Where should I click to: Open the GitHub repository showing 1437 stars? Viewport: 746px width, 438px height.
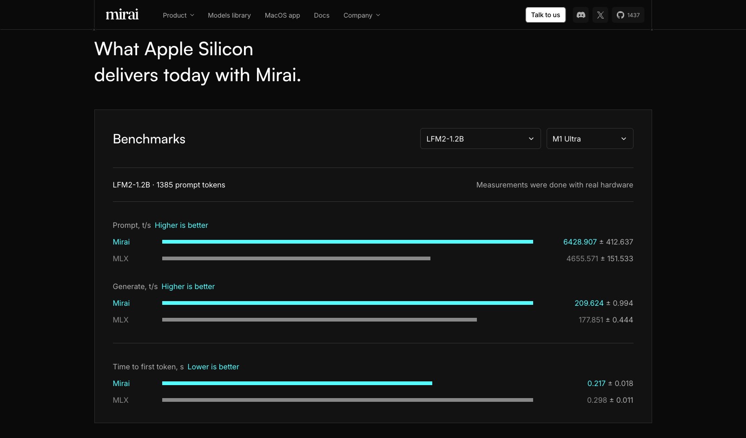[628, 15]
